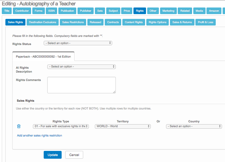Go to the Marketing section
The image size is (225, 162).
coord(168,11)
